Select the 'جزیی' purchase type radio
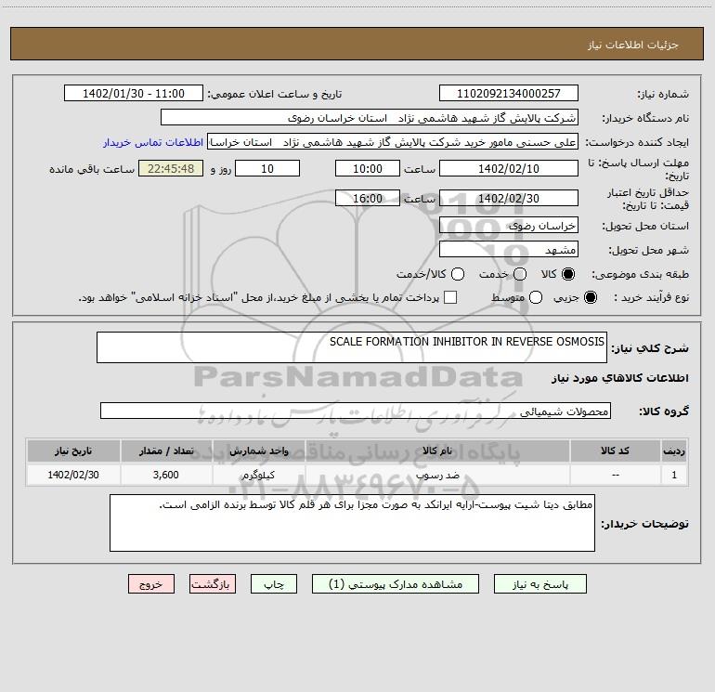 [x=592, y=298]
